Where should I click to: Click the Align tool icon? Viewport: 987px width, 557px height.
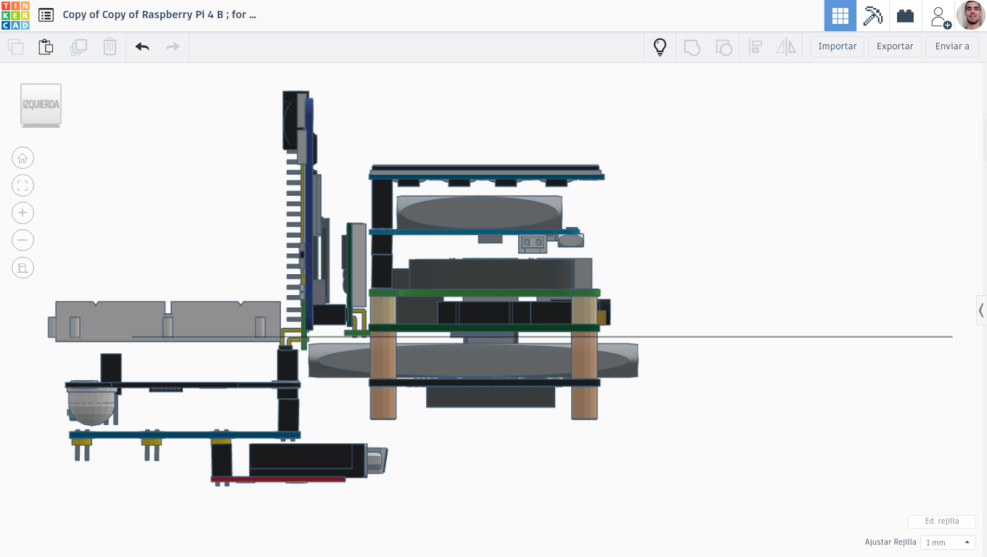pos(755,47)
